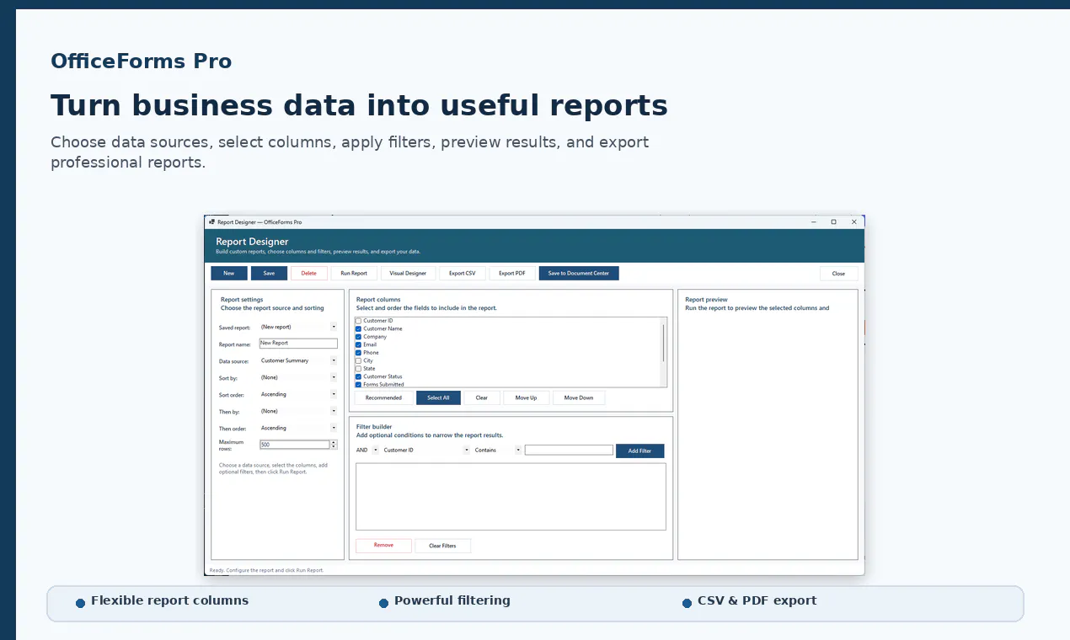Click Save to Document Center
The image size is (1070, 640).
pos(579,273)
